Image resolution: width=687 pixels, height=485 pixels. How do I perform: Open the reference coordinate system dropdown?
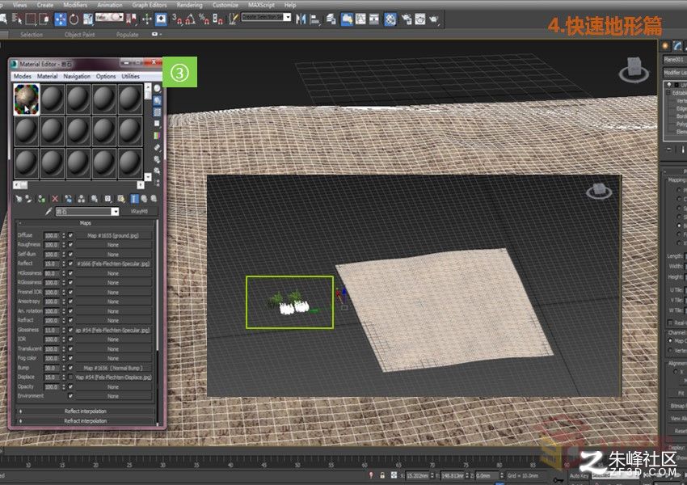pyautogui.click(x=110, y=17)
